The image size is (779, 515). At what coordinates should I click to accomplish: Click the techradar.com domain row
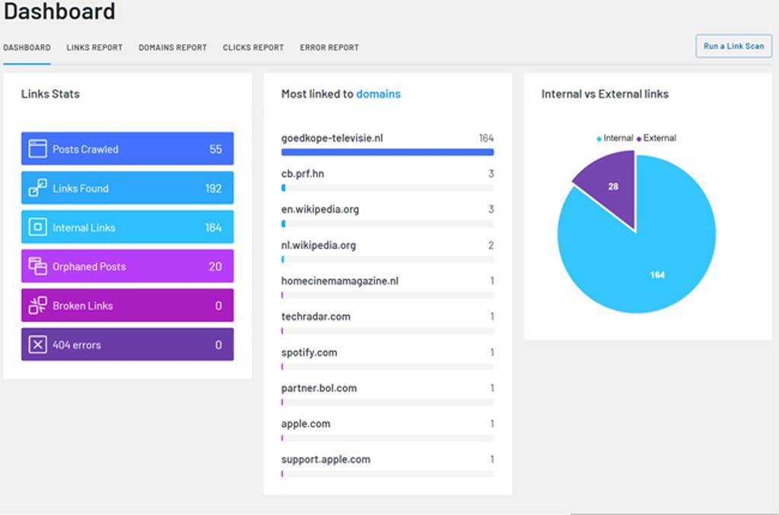316,317
